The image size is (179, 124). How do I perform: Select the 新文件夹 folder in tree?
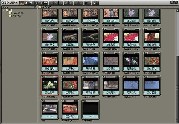tap(16, 16)
